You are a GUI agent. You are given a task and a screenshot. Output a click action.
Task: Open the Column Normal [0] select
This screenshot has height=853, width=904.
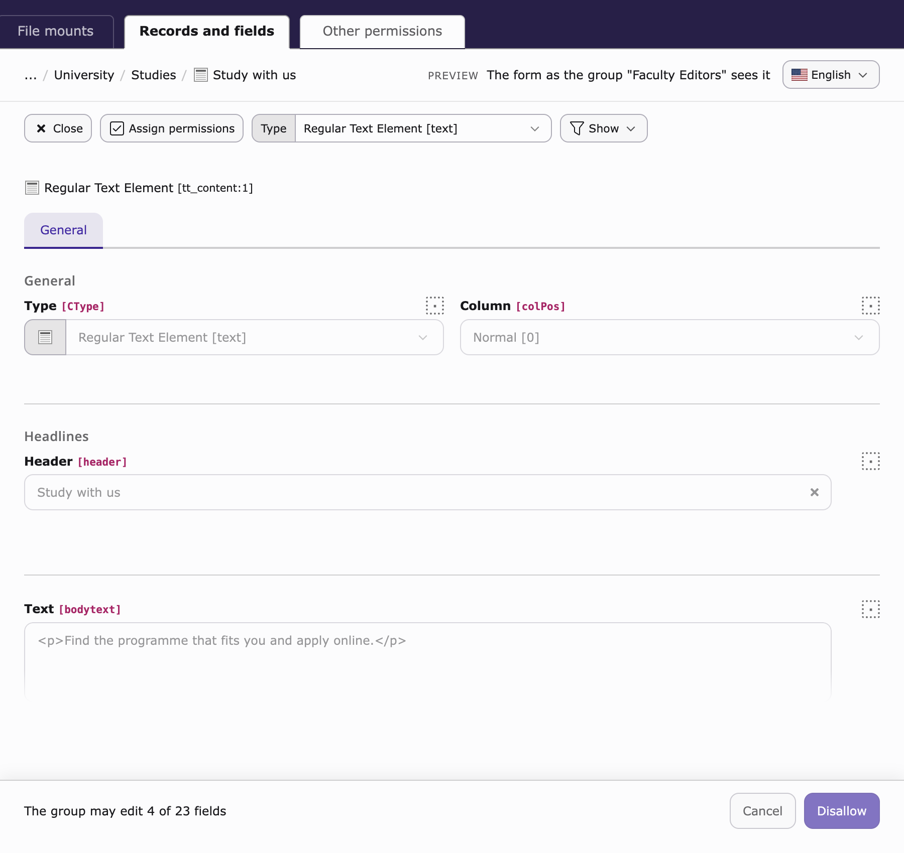[x=670, y=337]
